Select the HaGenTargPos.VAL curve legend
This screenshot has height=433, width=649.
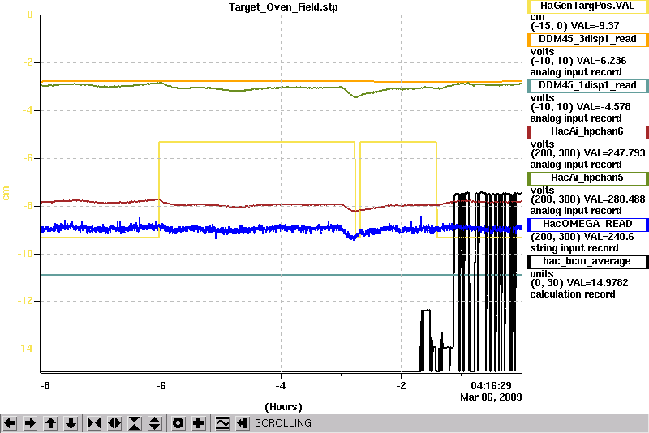587,6
